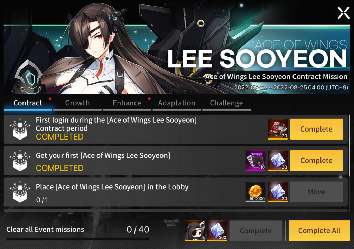This screenshot has width=354, height=249.
Task: Tap the purple card pack reward icon
Action: pyautogui.click(x=255, y=160)
